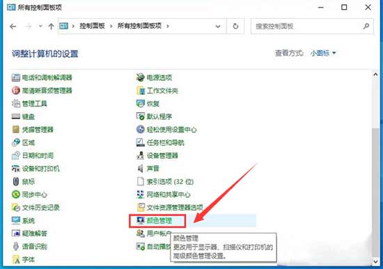
Task: Click the magnifier search icon
Action: [366, 26]
